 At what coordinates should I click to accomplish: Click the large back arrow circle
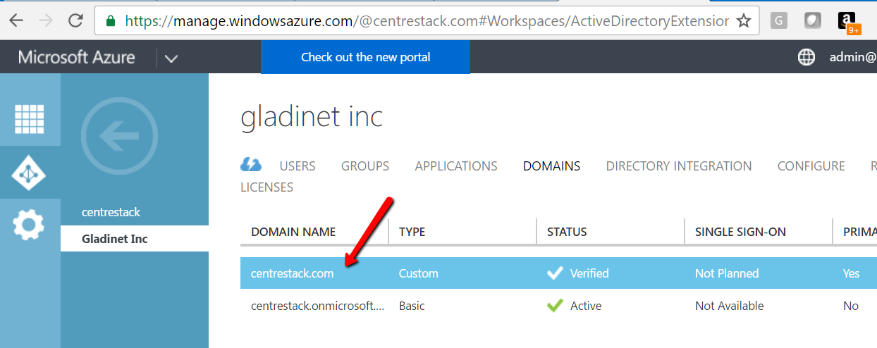pyautogui.click(x=119, y=136)
